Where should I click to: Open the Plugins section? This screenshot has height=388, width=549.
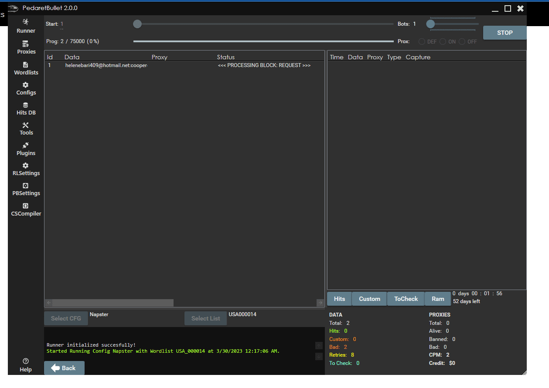pos(26,149)
